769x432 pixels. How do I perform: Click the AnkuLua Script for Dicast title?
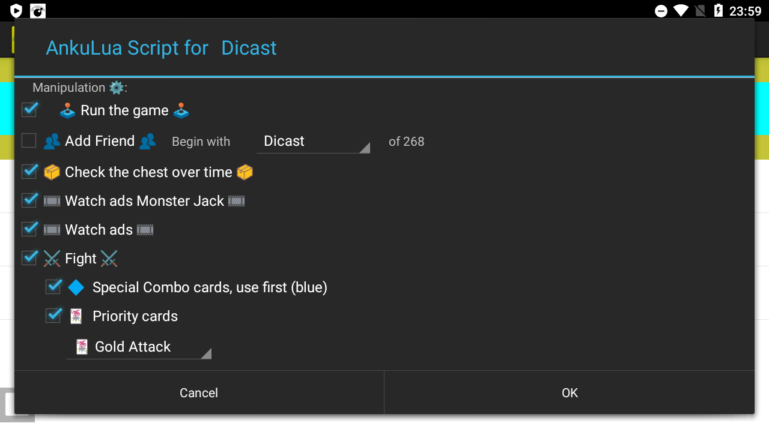click(161, 48)
